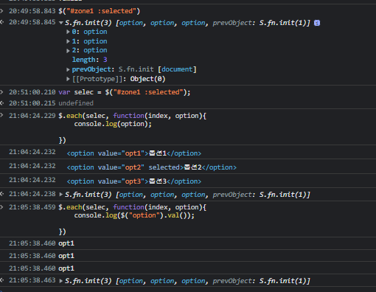Click the 'Object(0)' prototype value
This screenshot has height=292, width=376.
pyautogui.click(x=147, y=79)
